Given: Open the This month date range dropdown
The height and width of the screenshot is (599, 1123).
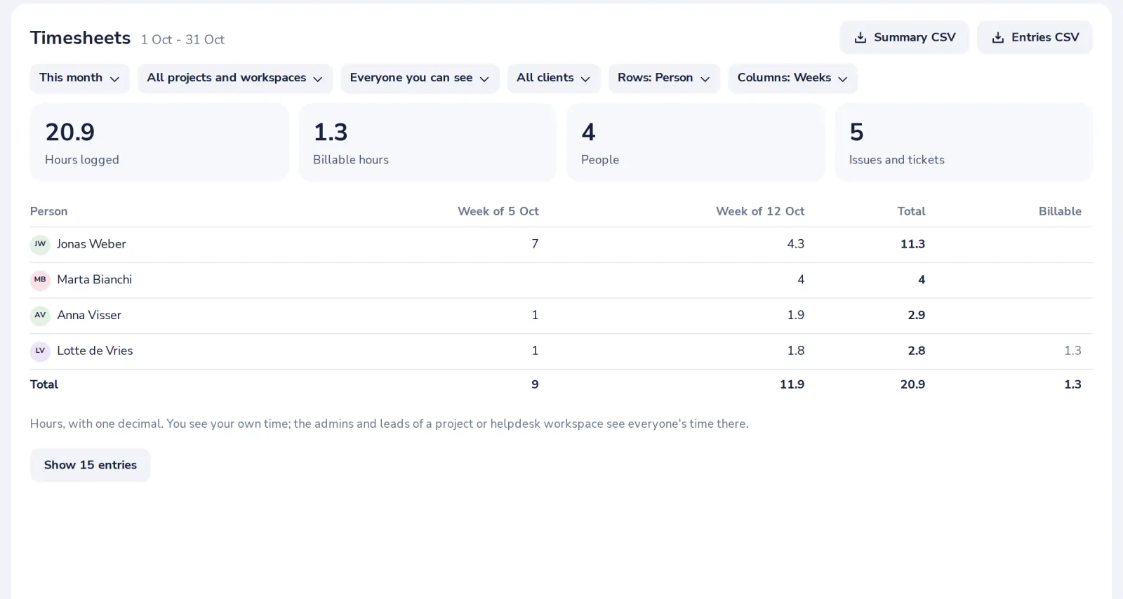Looking at the screenshot, I should pos(79,78).
